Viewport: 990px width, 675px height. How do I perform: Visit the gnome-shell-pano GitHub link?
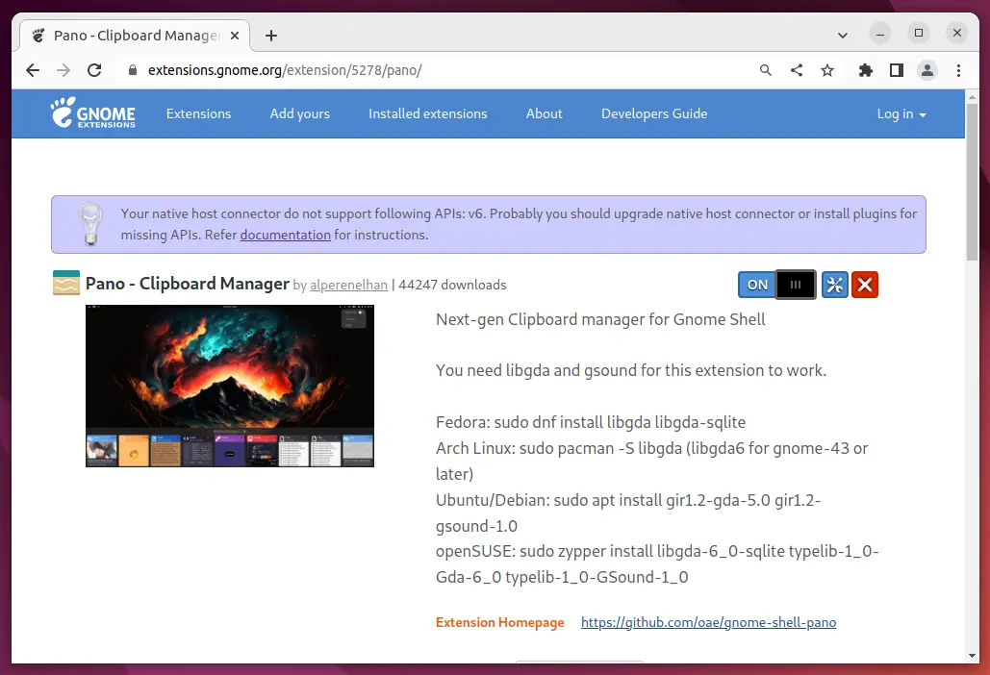click(x=708, y=622)
